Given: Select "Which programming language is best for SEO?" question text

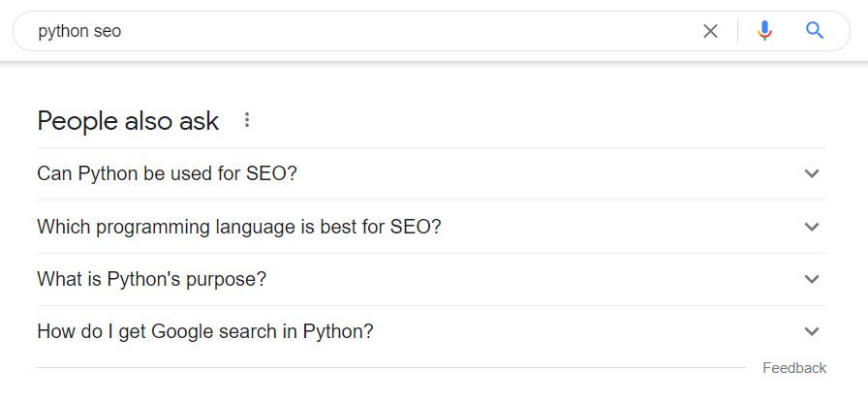Looking at the screenshot, I should pyautogui.click(x=238, y=227).
